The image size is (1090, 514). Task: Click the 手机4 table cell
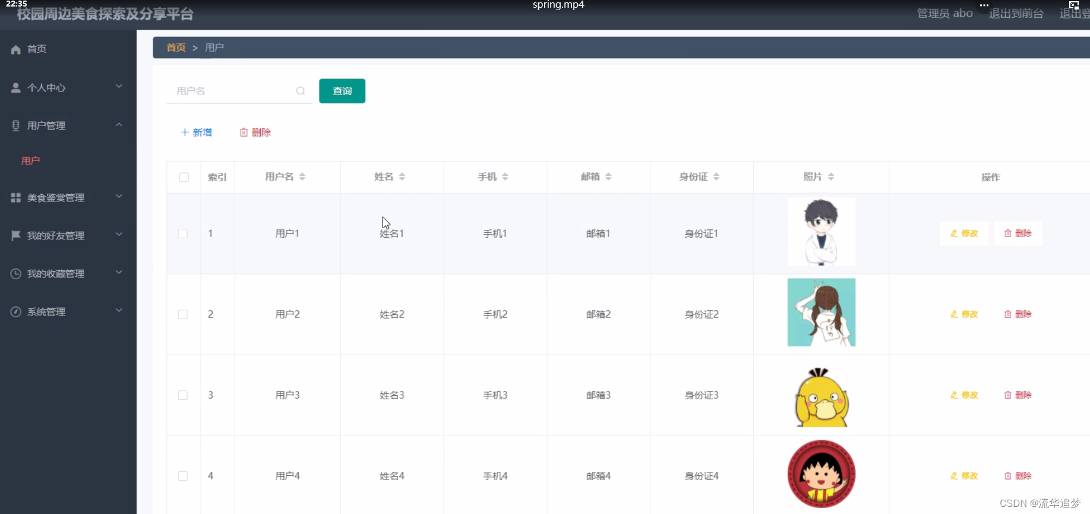tap(495, 476)
